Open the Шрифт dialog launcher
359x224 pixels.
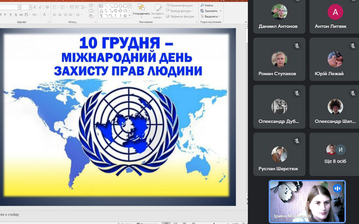(49, 22)
